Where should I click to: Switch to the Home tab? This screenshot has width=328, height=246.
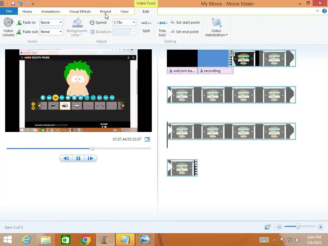(27, 12)
